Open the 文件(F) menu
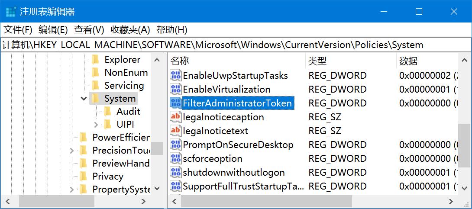This screenshot has height=209, width=472. (18, 30)
